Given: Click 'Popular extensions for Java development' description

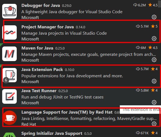Looking at the screenshot, I should pos(72,76).
